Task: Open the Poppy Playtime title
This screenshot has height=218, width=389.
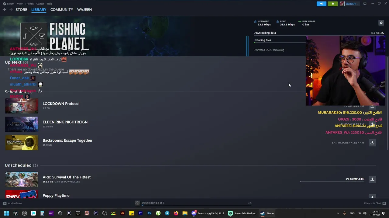Action: pos(56,196)
